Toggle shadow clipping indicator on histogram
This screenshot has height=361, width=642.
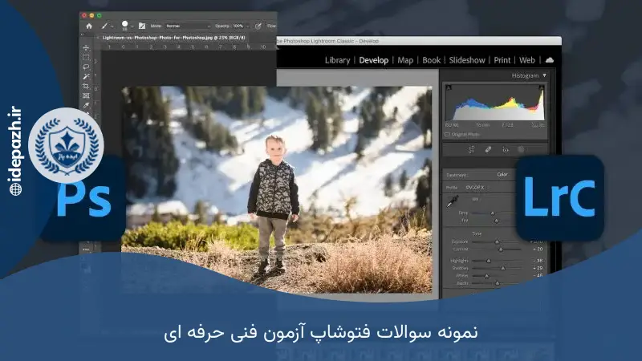(x=449, y=87)
